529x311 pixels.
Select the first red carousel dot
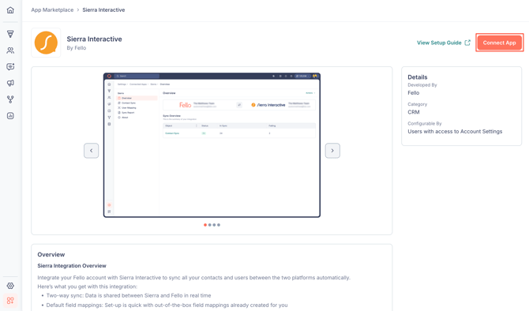click(x=205, y=225)
